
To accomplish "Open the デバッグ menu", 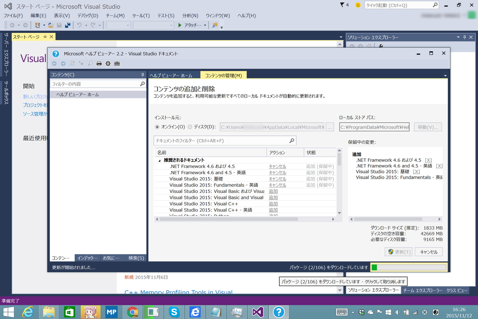I will coord(87,15).
